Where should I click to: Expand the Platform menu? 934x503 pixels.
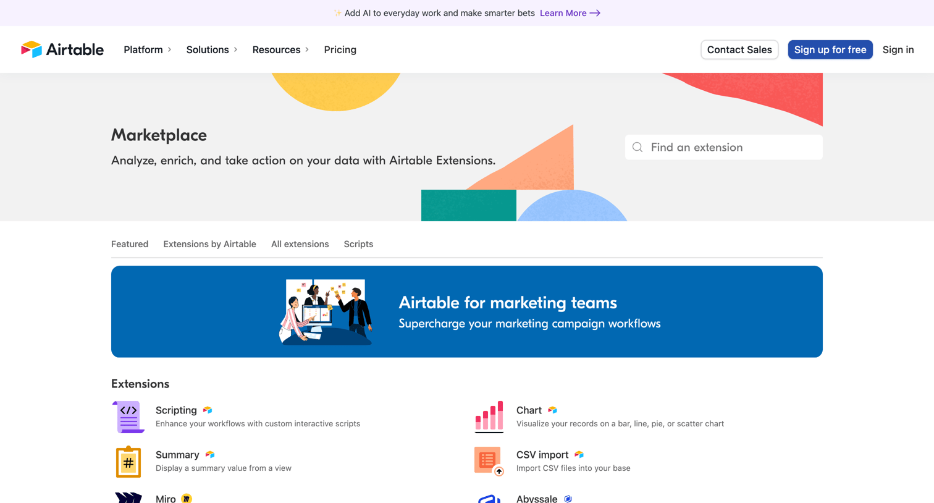pos(148,49)
